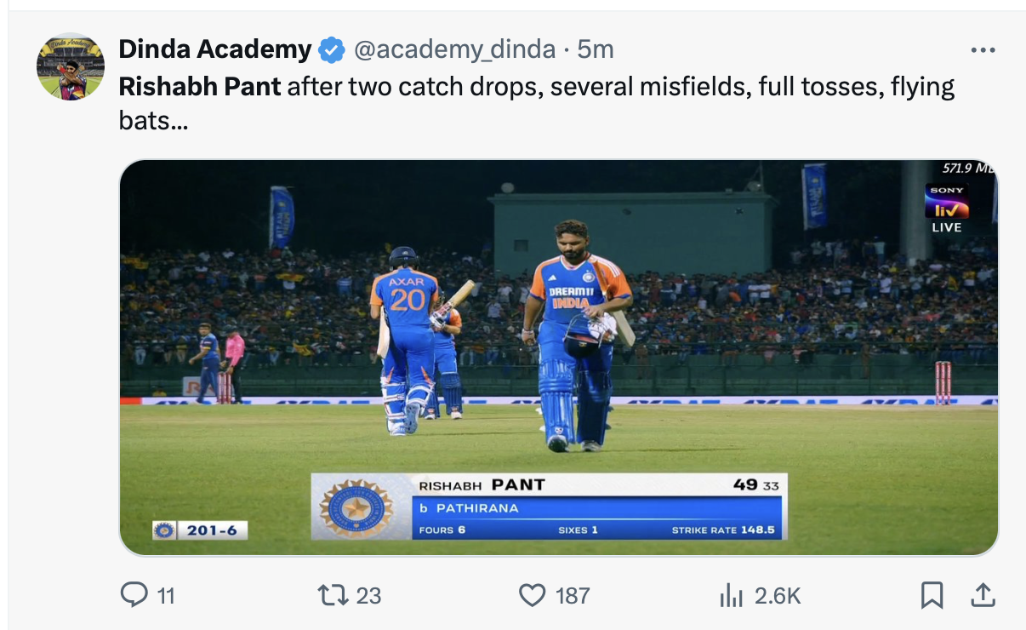Click the reply speech bubble icon

click(x=134, y=594)
